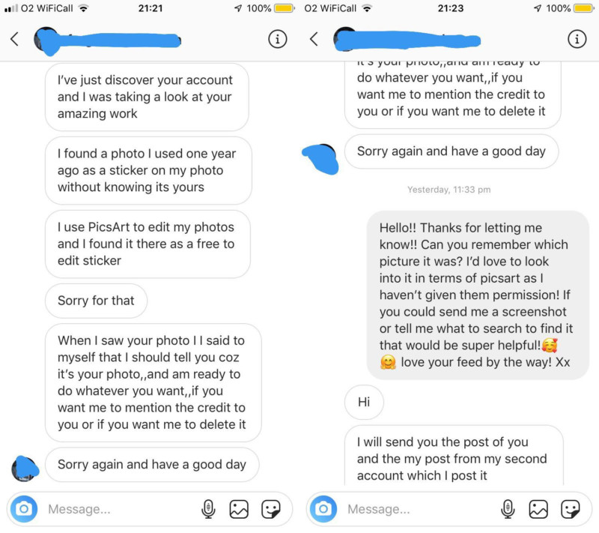Select the 'Sorry for that' message bubble
This screenshot has width=599, height=533.
[96, 301]
